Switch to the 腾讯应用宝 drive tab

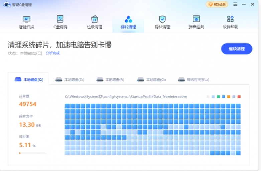tap(193, 80)
